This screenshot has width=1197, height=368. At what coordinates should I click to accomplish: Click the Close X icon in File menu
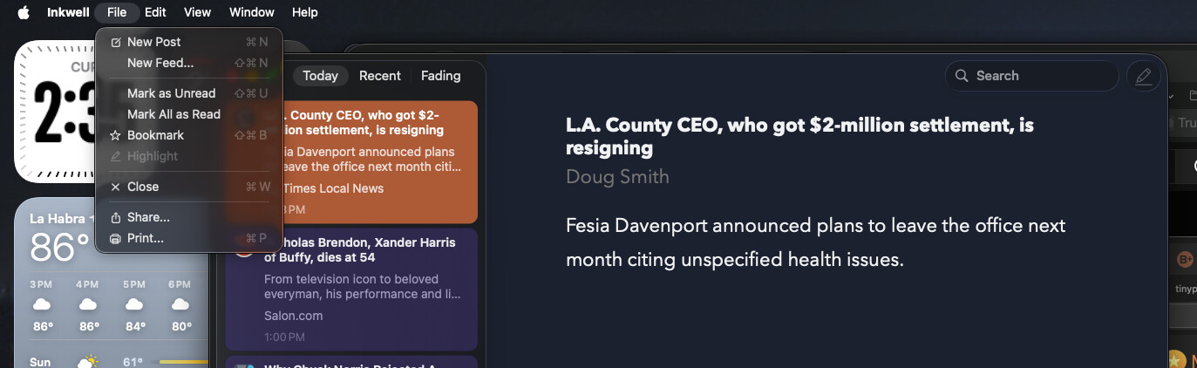(115, 187)
